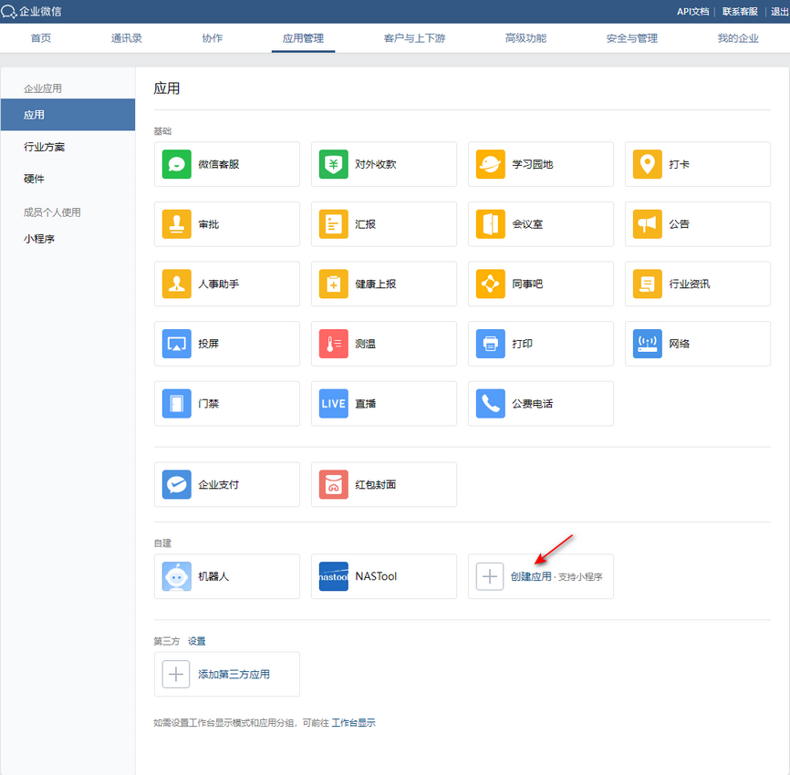Click the 联系客服 link
790x775 pixels.
[740, 12]
